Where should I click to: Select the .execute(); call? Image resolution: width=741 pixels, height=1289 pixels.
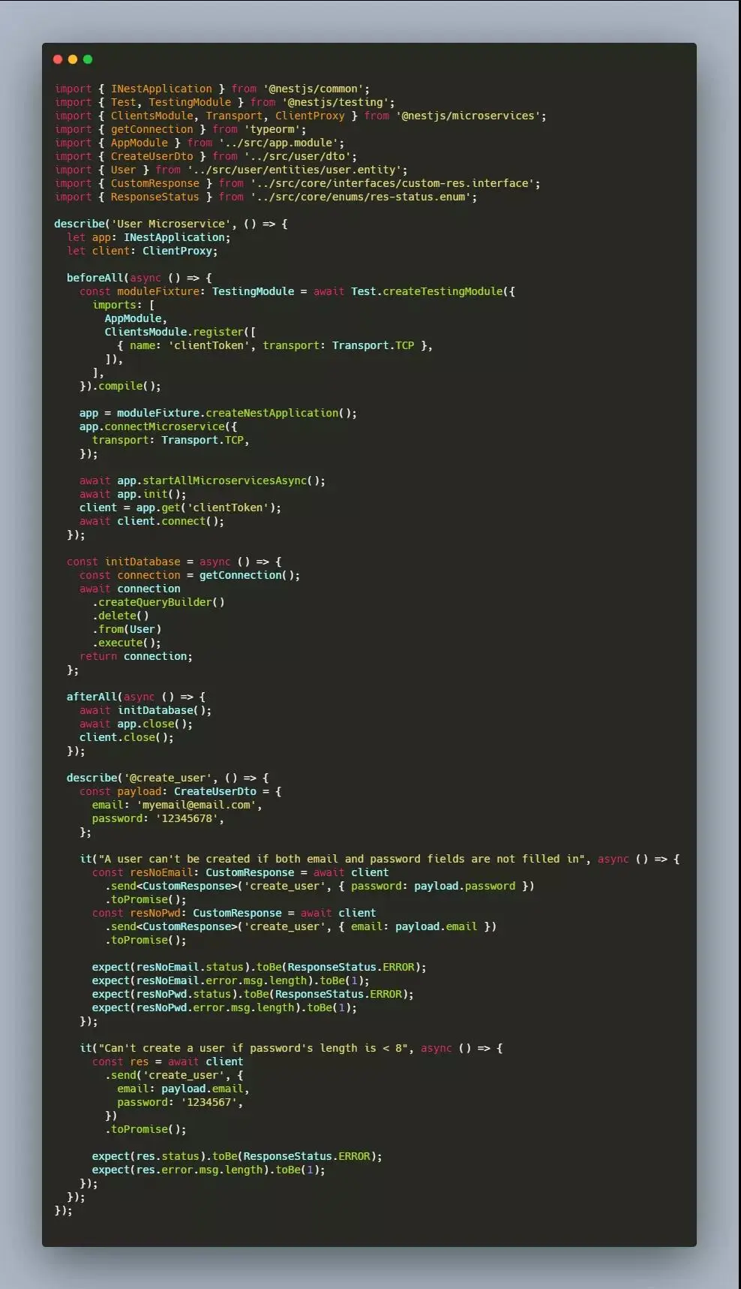(127, 643)
